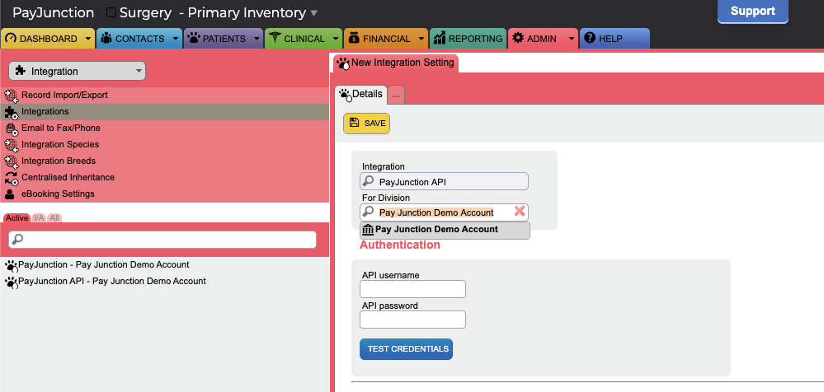Expand the PATIENTS tab dropdown arrow
This screenshot has height=392, width=824.
(257, 39)
